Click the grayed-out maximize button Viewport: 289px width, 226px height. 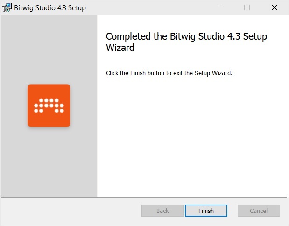(247, 7)
